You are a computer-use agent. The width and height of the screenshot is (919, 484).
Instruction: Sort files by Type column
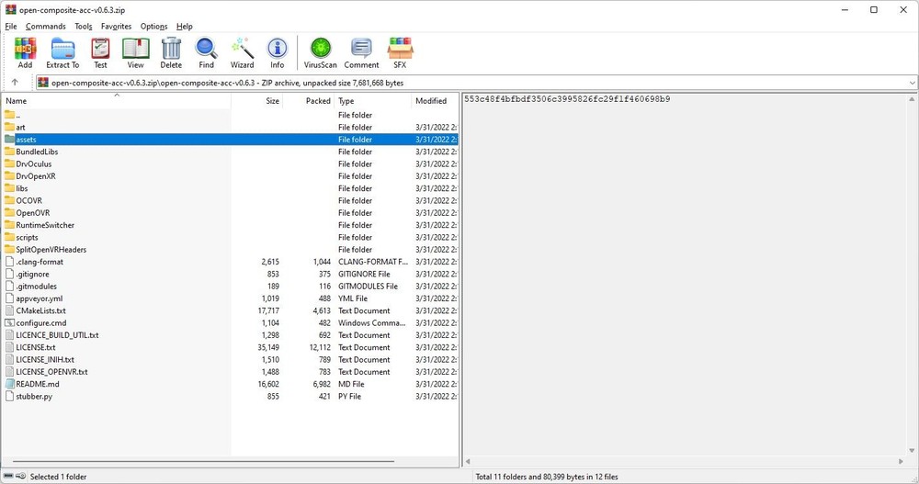373,101
